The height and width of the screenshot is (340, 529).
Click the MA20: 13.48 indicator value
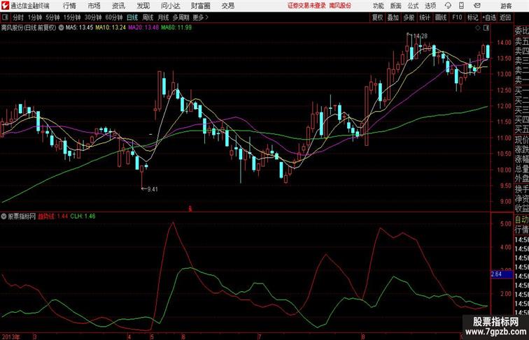(143, 28)
